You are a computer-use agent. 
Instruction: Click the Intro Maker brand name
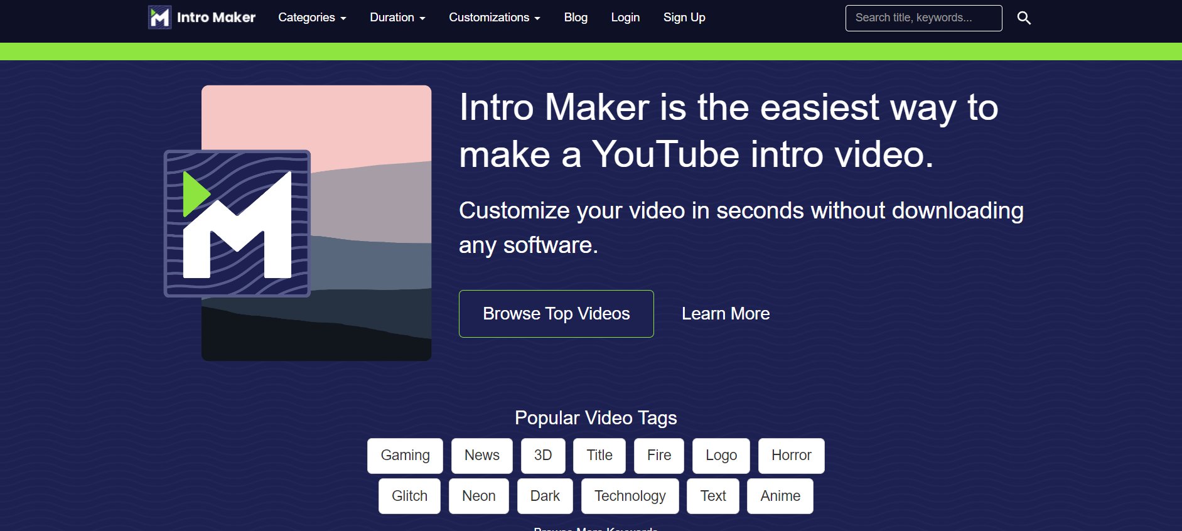click(216, 18)
